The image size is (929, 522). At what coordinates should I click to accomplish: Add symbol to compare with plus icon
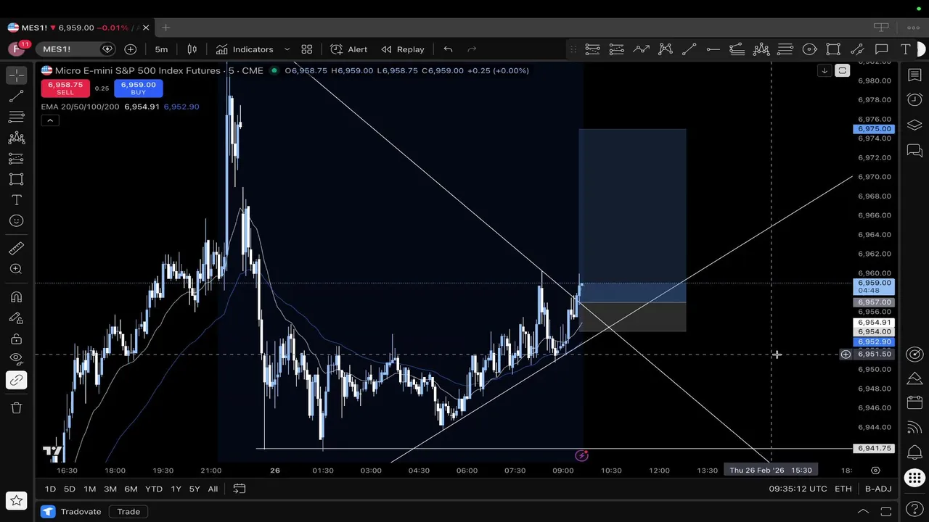click(x=131, y=49)
